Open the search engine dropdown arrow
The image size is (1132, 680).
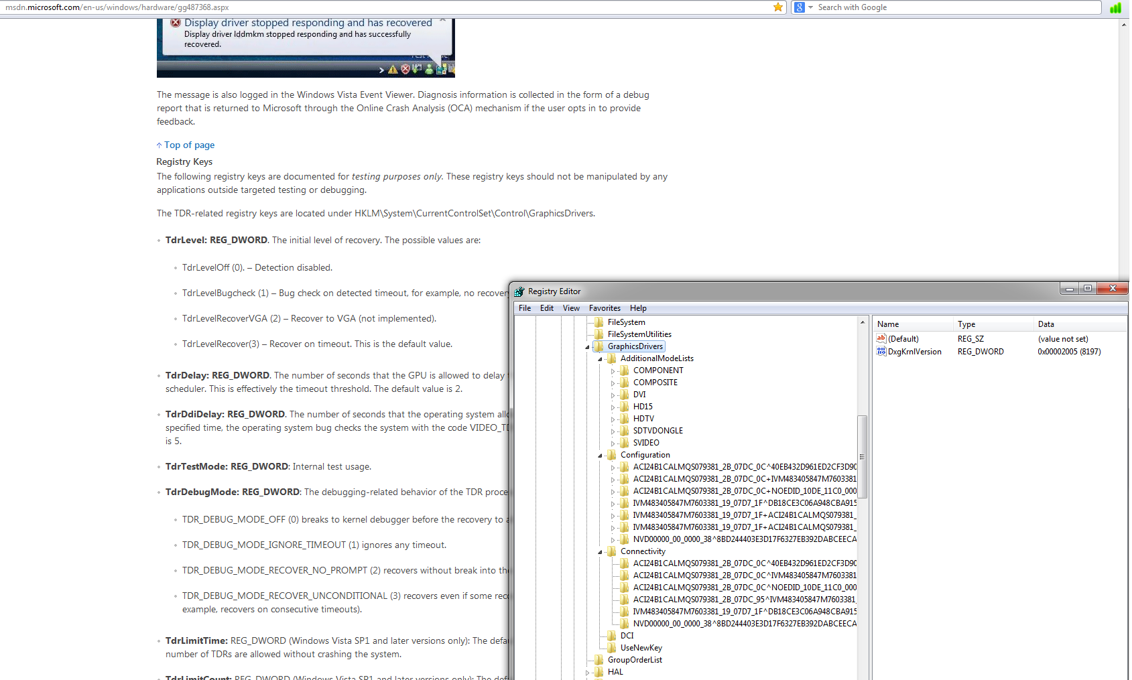810,7
